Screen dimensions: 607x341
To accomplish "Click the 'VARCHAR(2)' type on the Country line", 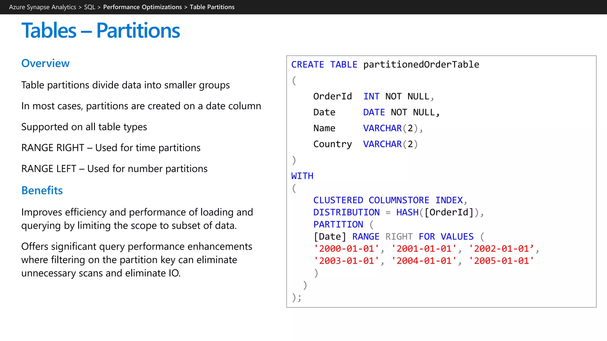I will pos(391,144).
